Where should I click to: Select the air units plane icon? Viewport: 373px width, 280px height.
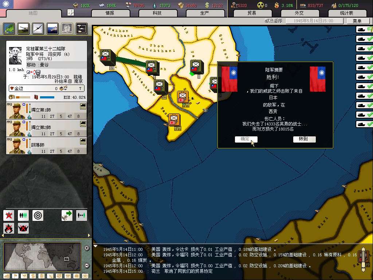(38, 28)
